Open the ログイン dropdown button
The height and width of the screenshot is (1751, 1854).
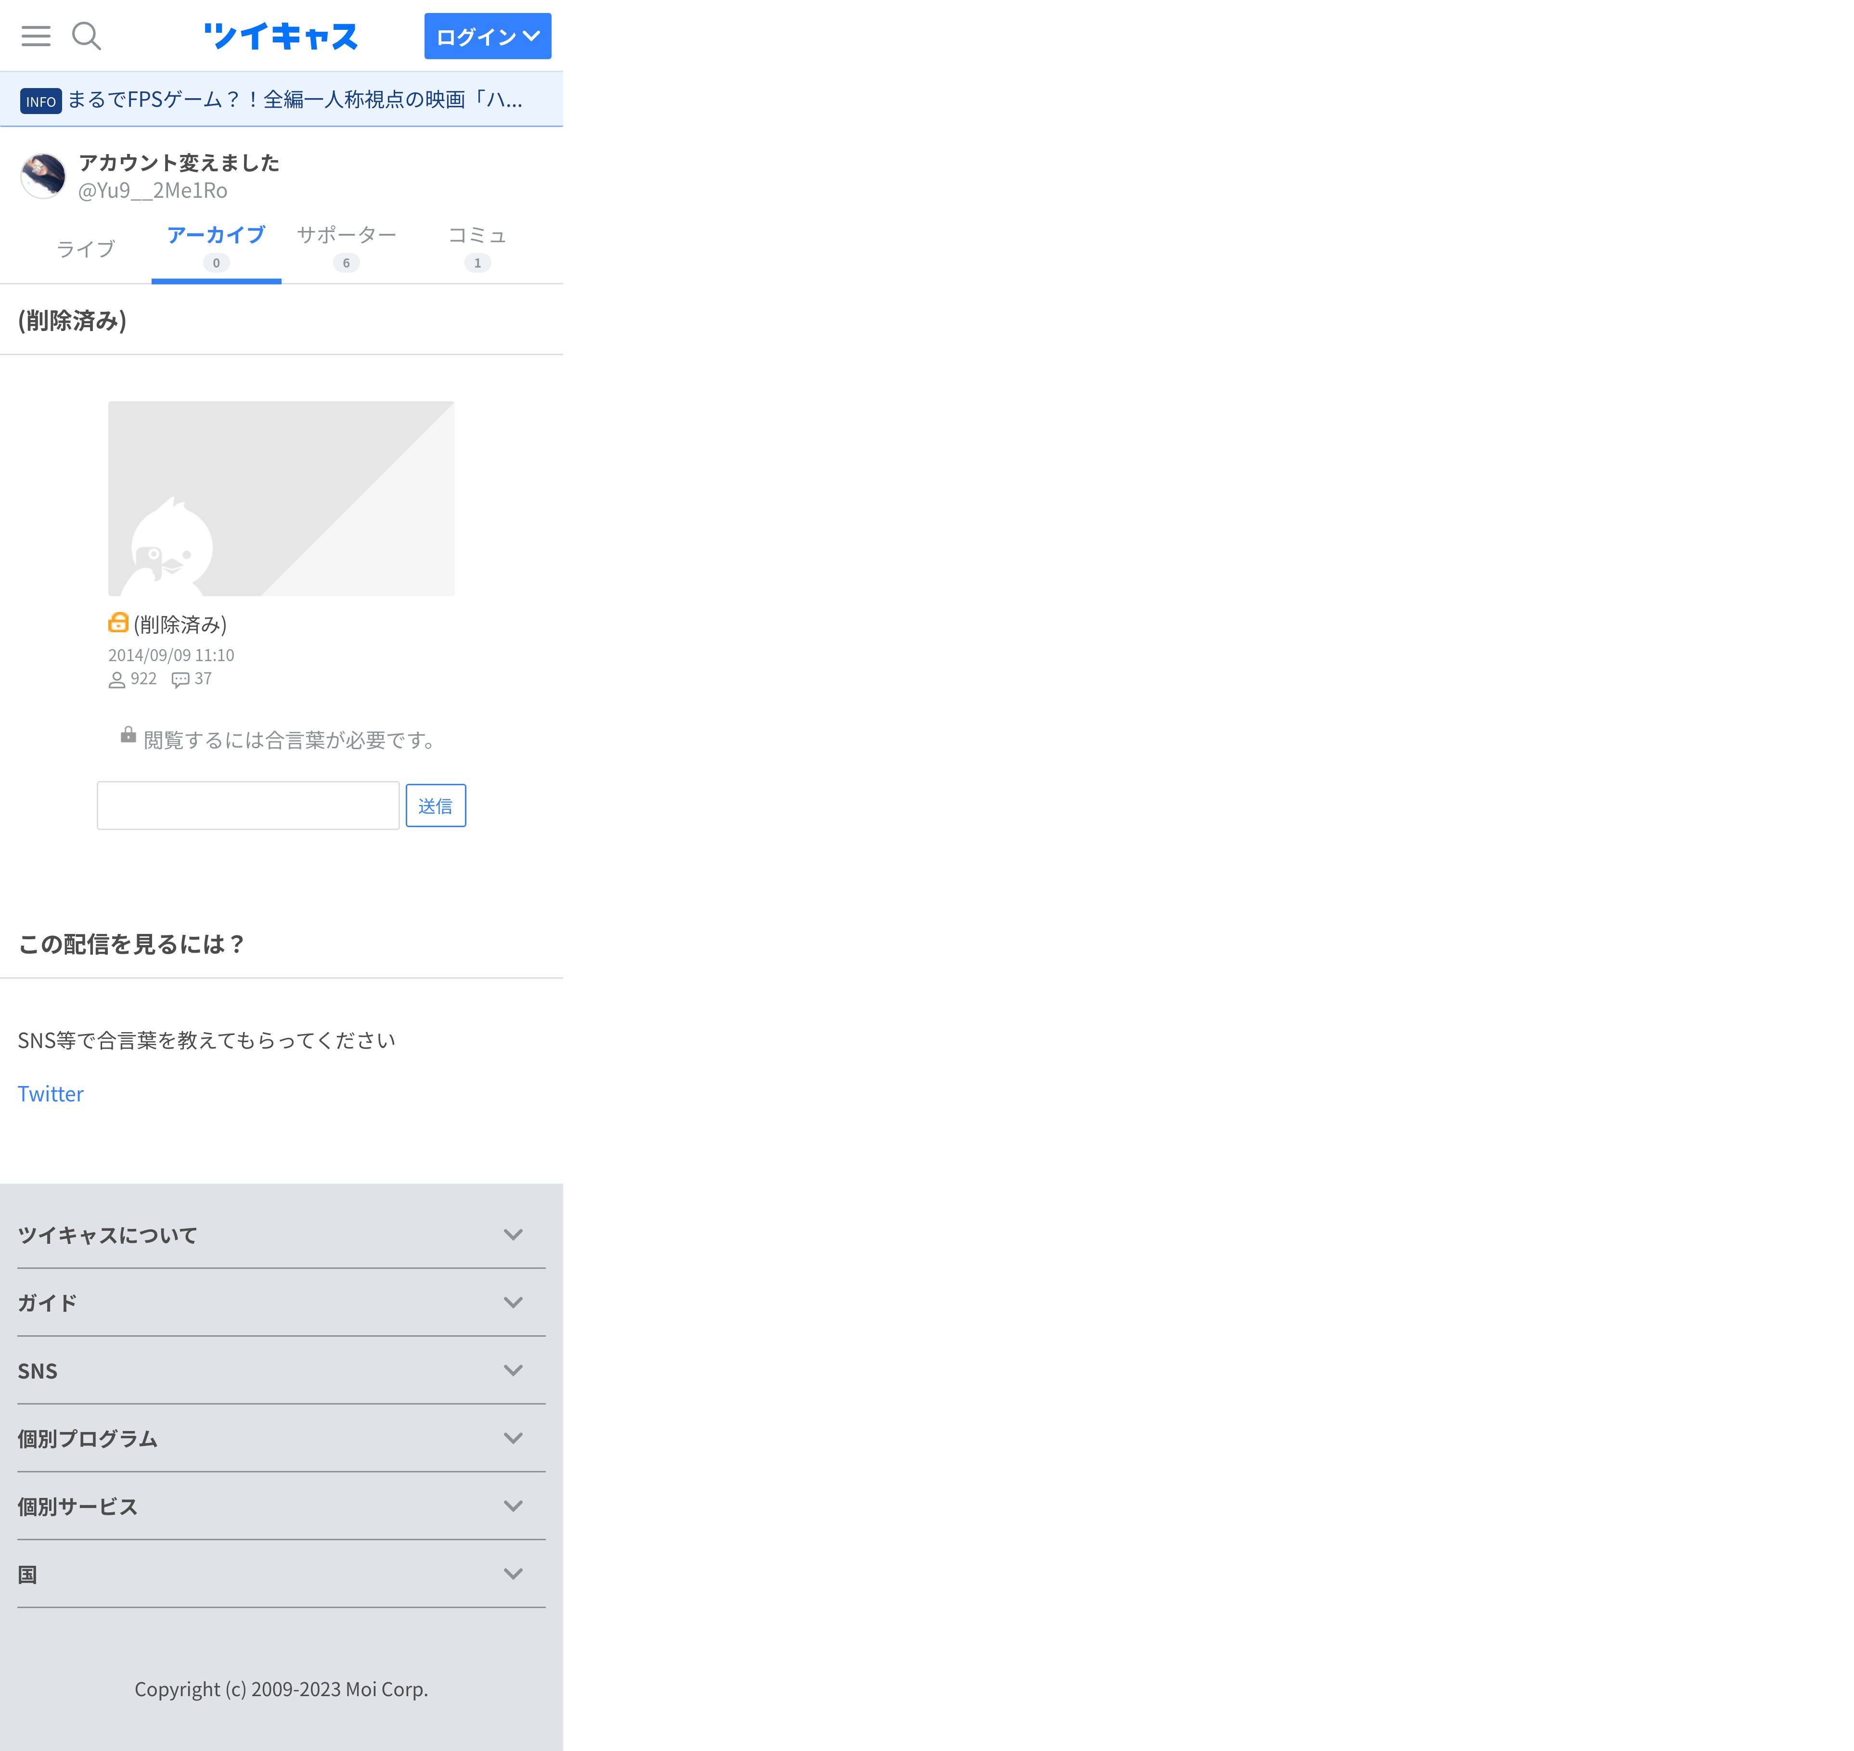[487, 37]
